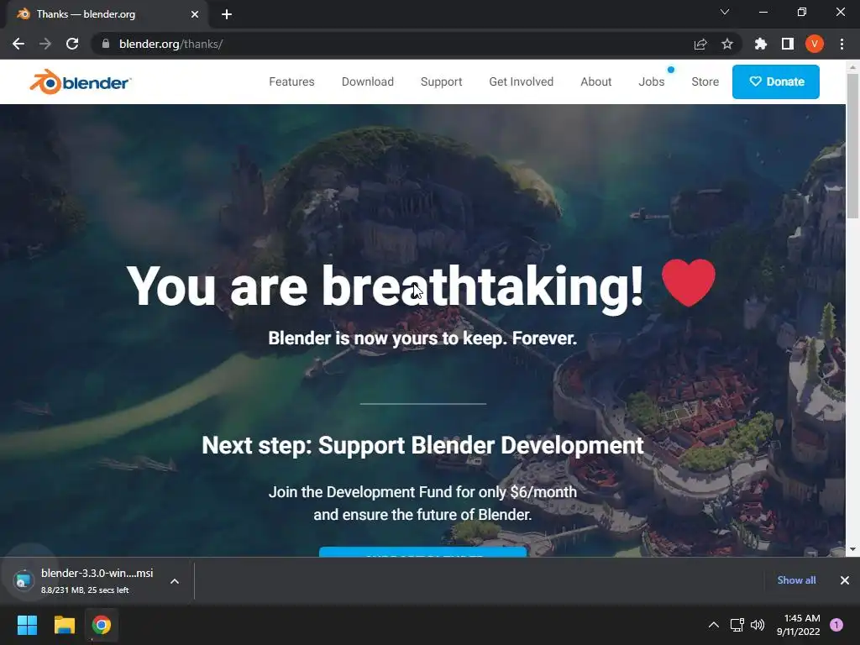Viewport: 860px width, 645px height.
Task: Open the Windows Start menu
Action: (x=27, y=625)
